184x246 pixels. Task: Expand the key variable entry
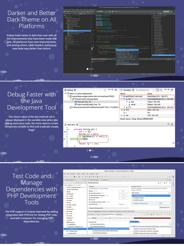click(x=127, y=102)
